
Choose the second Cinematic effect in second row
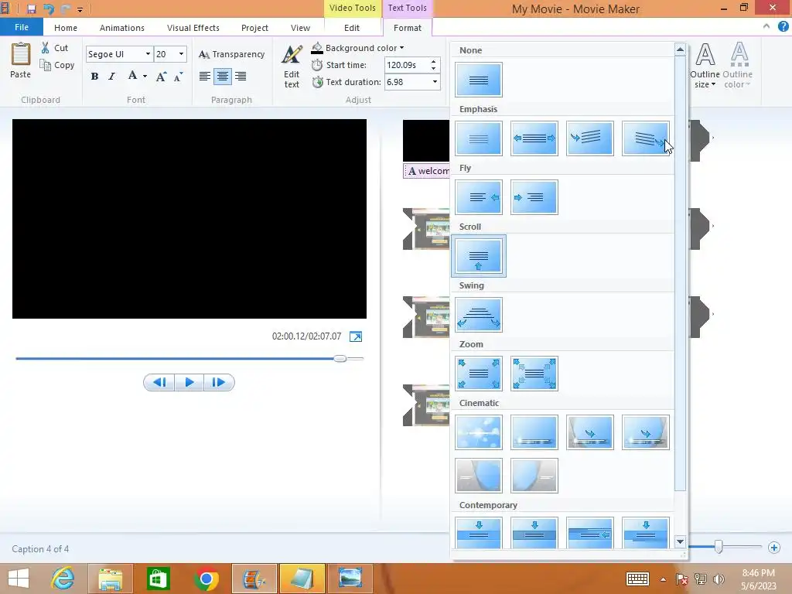534,476
